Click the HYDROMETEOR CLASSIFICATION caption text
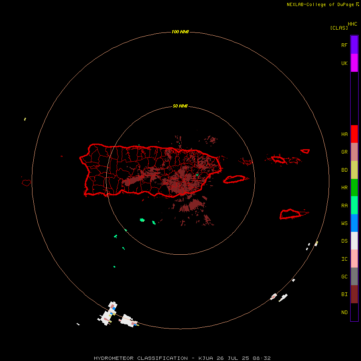 click(141, 358)
